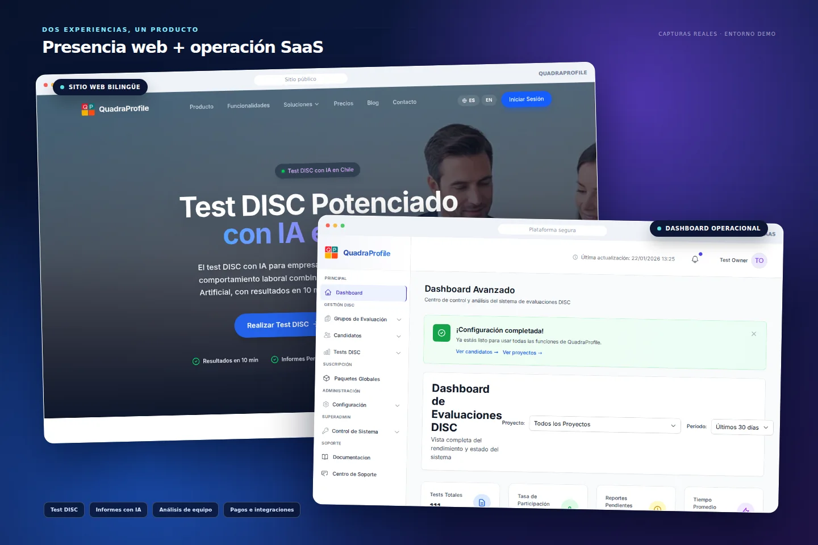The image size is (818, 545).
Task: Click the Test Owner user name
Action: 733,260
